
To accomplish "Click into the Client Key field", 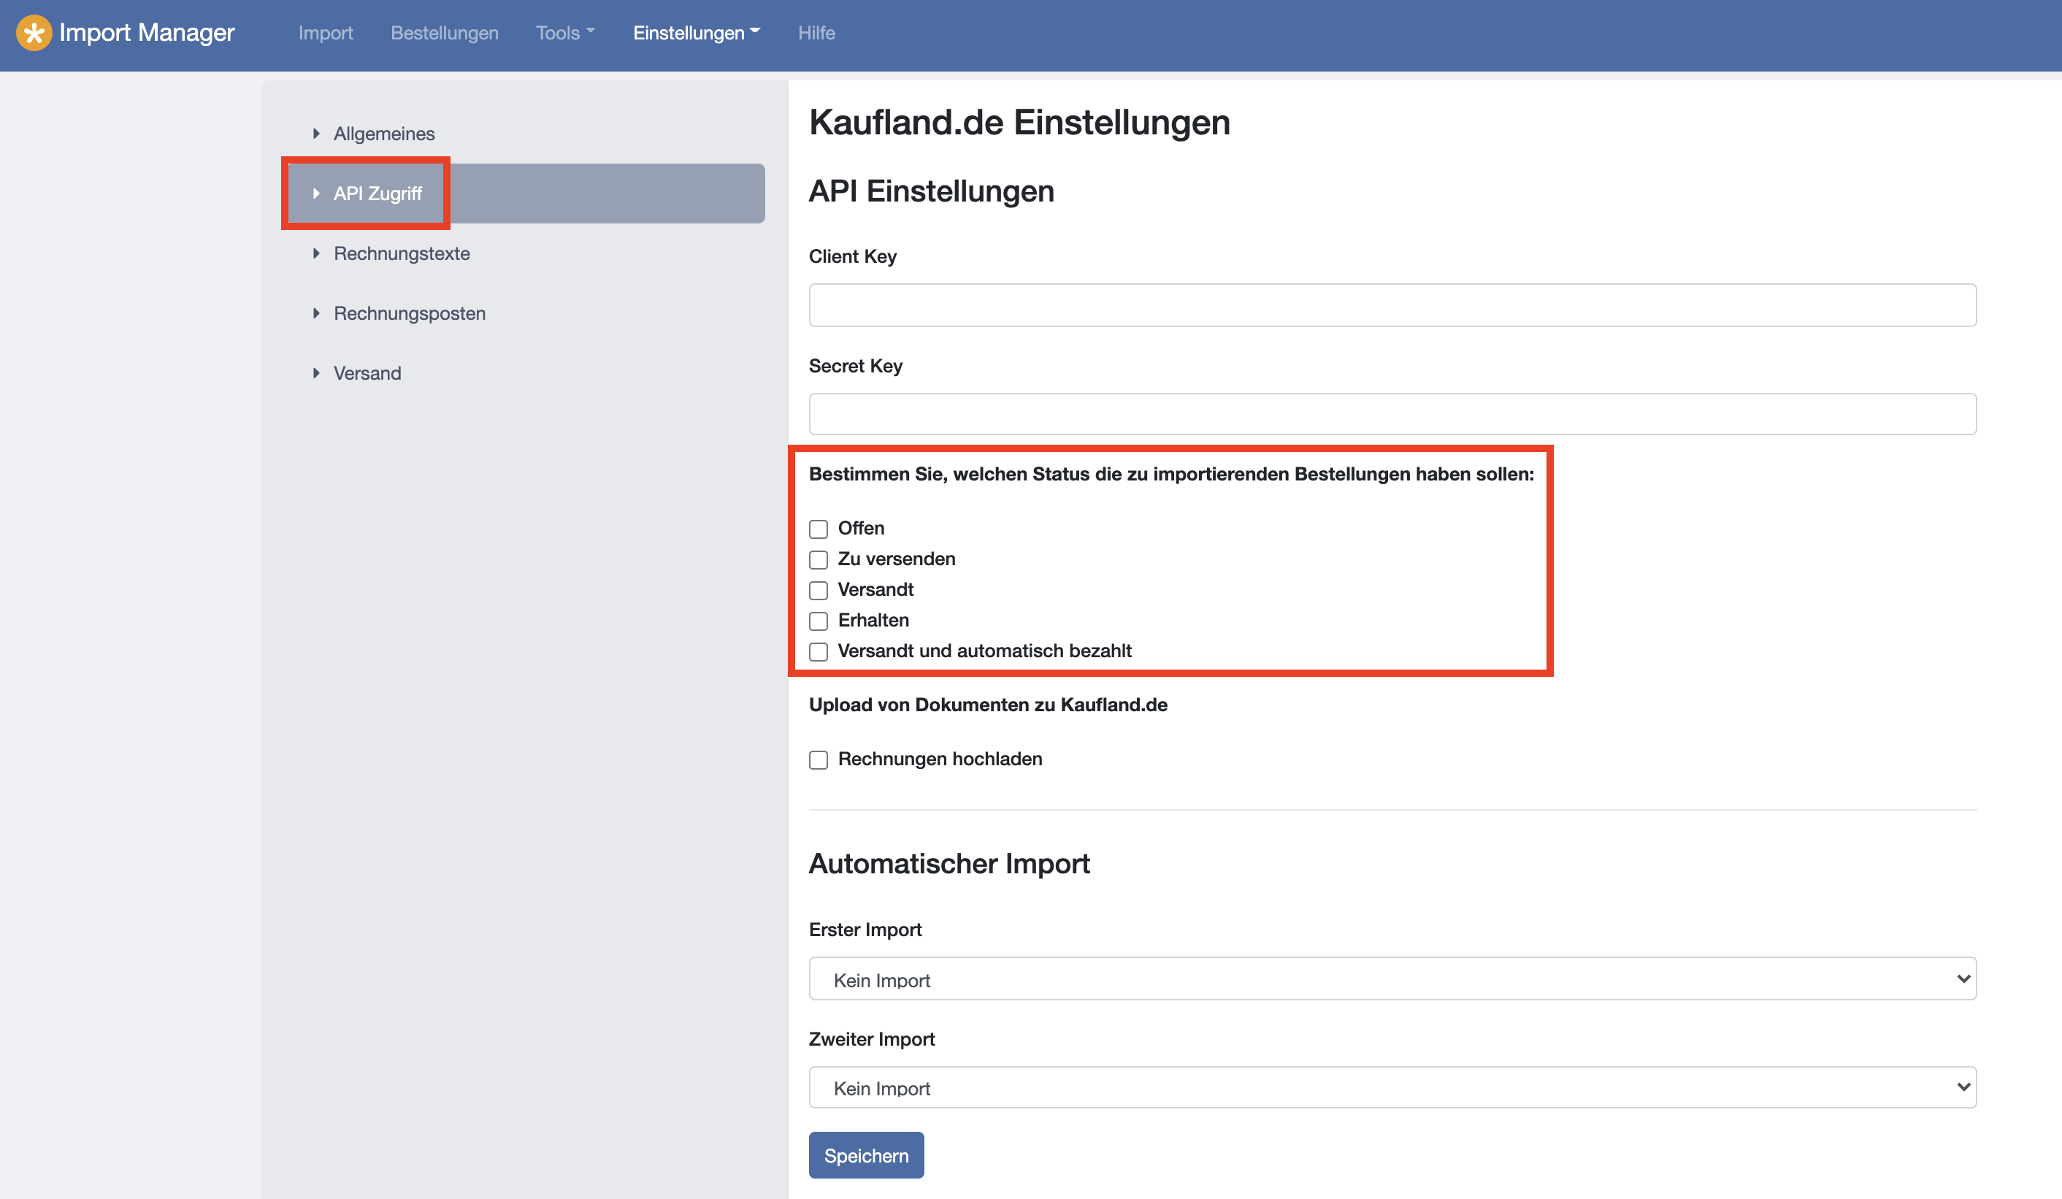I will click(x=1392, y=305).
